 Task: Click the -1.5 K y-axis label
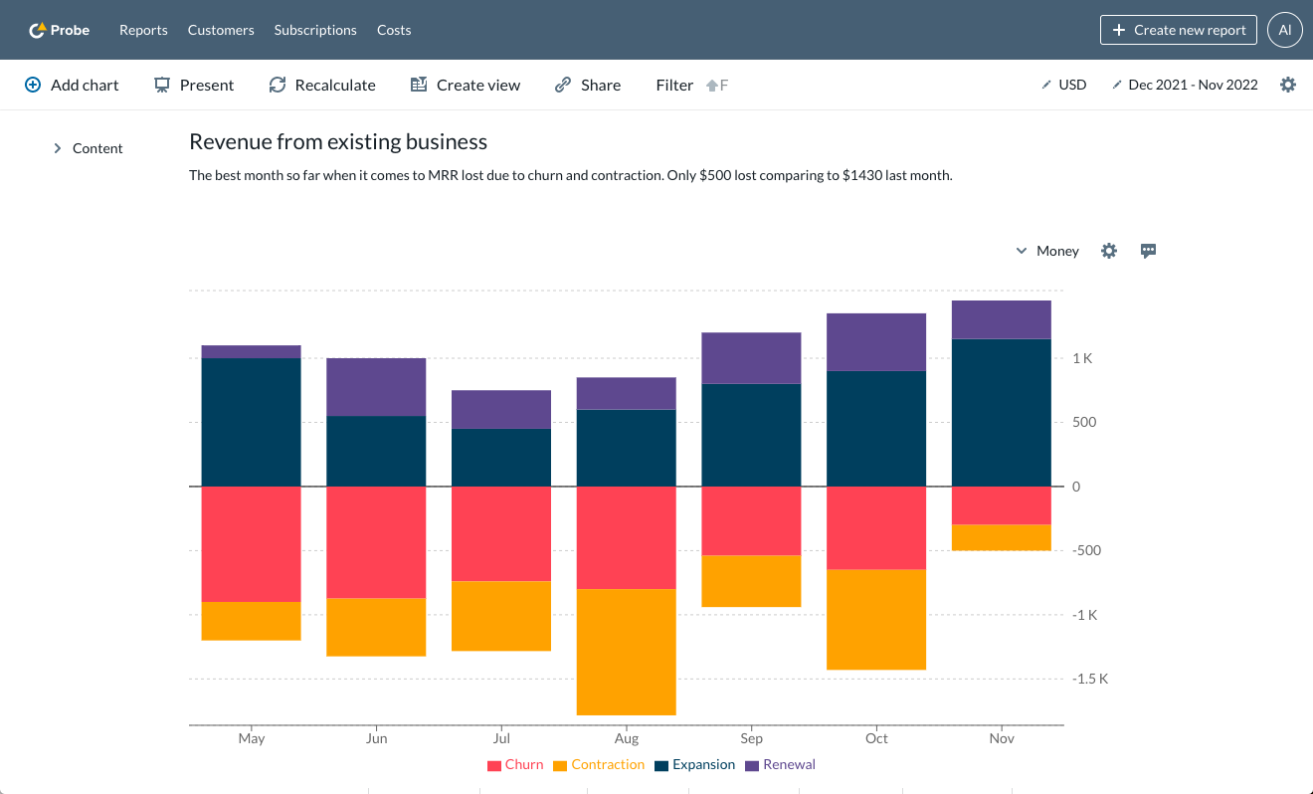tap(1090, 679)
